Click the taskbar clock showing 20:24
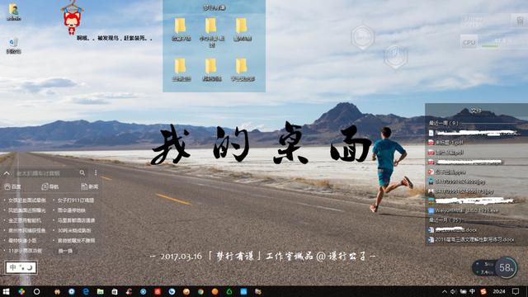 [x=499, y=291]
